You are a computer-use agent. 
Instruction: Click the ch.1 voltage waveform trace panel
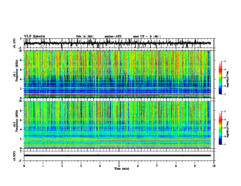[x=119, y=43]
